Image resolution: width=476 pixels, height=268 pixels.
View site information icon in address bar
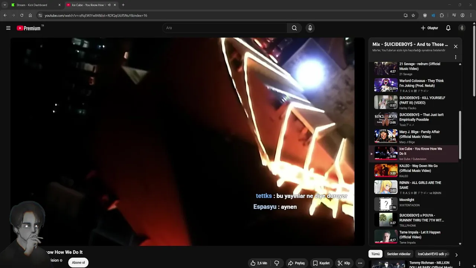pyautogui.click(x=40, y=15)
